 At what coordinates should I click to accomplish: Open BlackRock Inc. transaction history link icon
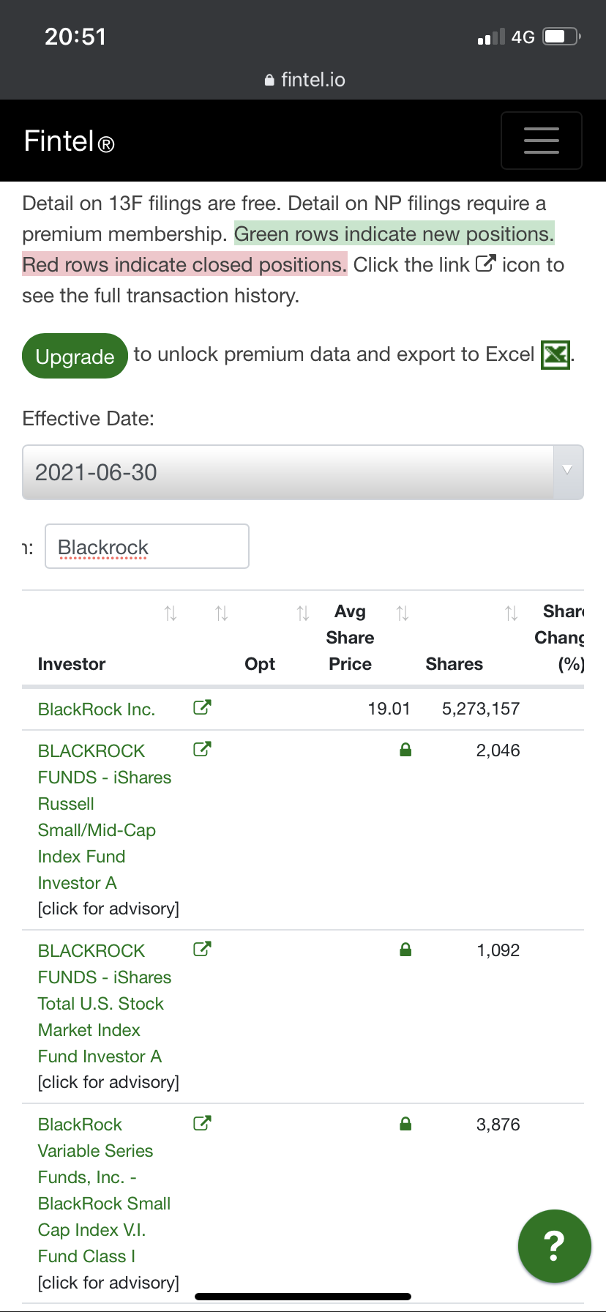click(202, 707)
